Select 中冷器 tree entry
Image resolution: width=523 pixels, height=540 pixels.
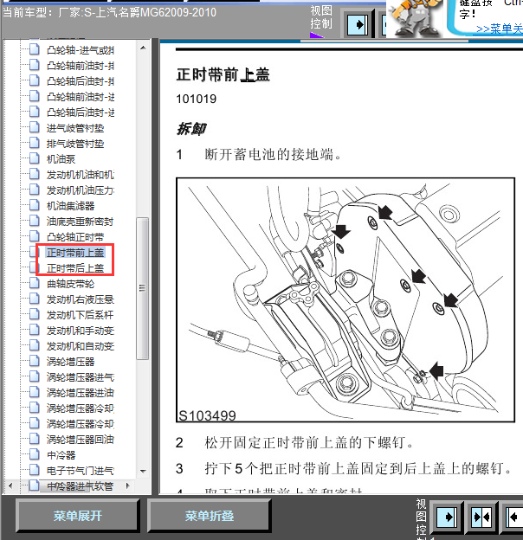61,455
